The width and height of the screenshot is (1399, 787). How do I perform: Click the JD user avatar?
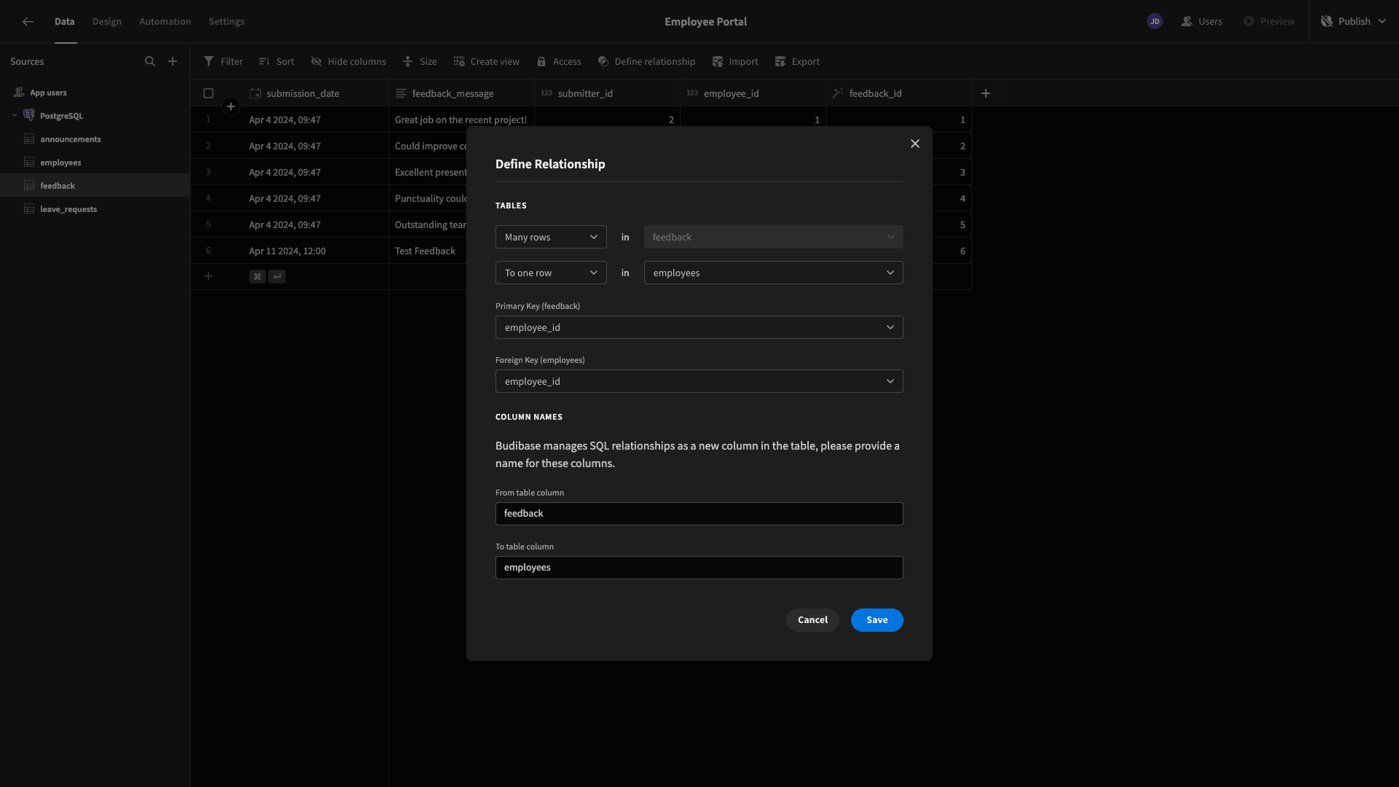[1155, 22]
